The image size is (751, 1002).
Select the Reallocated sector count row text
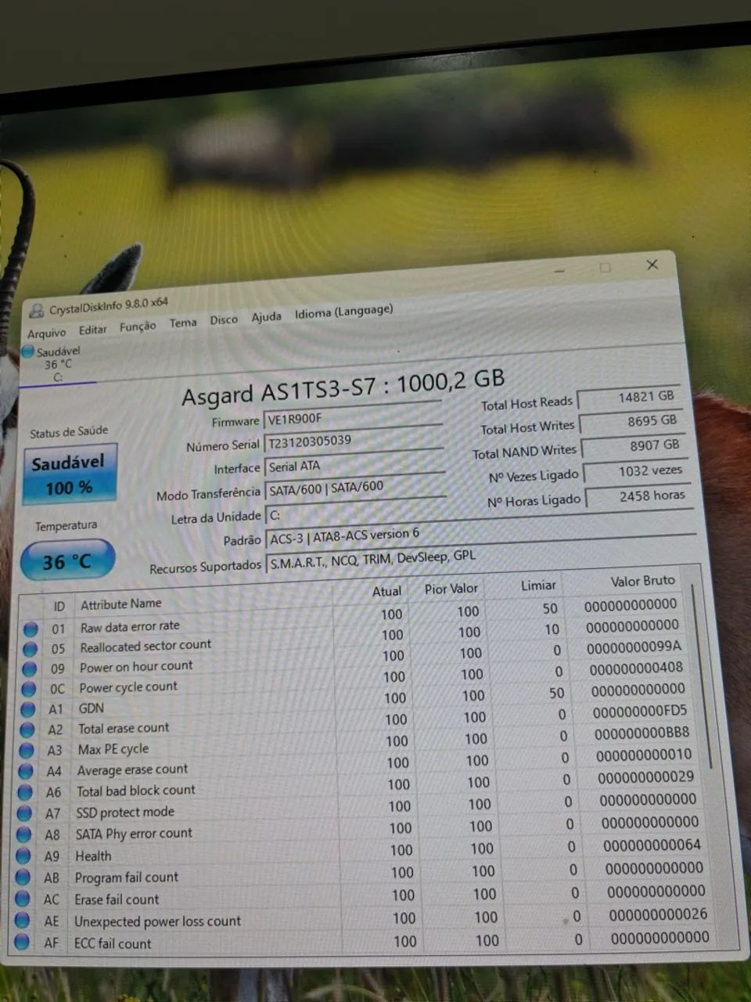coord(146,646)
